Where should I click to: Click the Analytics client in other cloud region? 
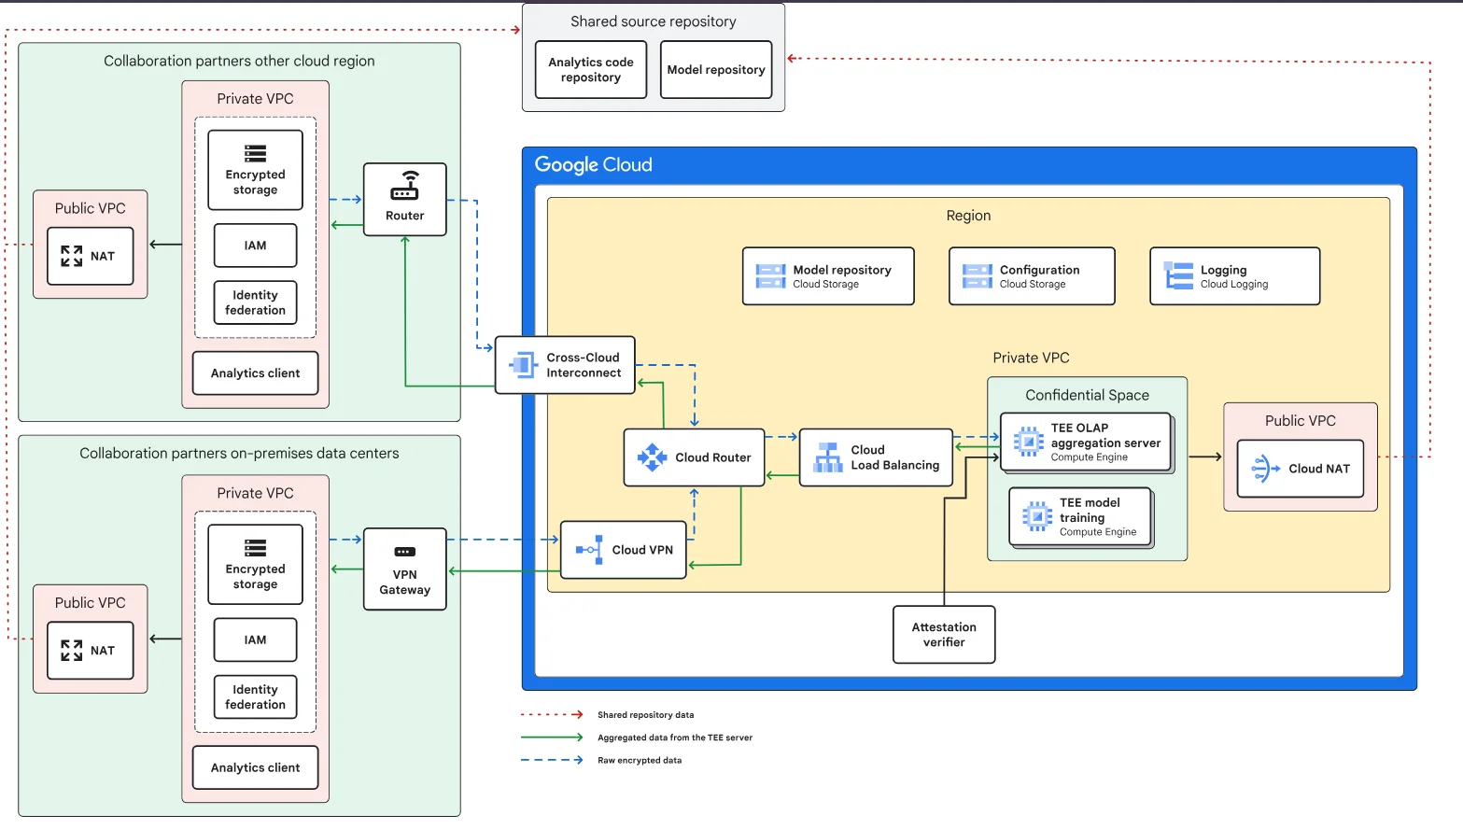(x=255, y=372)
